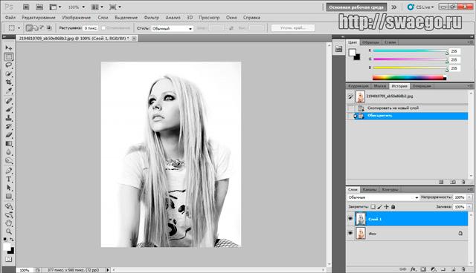Image resolution: width=476 pixels, height=273 pixels.
Task: Select the Lasso tool
Action: pyautogui.click(x=8, y=65)
